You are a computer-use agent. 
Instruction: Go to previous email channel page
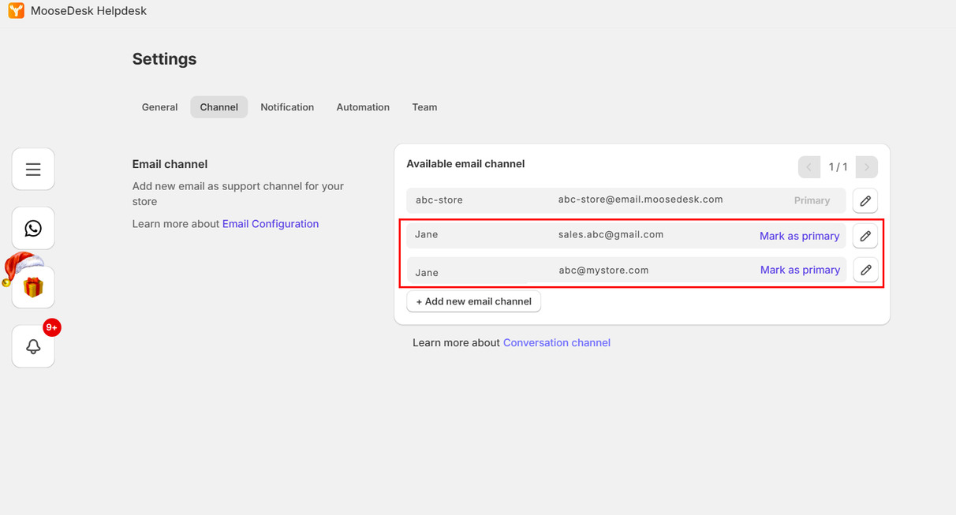[808, 166]
